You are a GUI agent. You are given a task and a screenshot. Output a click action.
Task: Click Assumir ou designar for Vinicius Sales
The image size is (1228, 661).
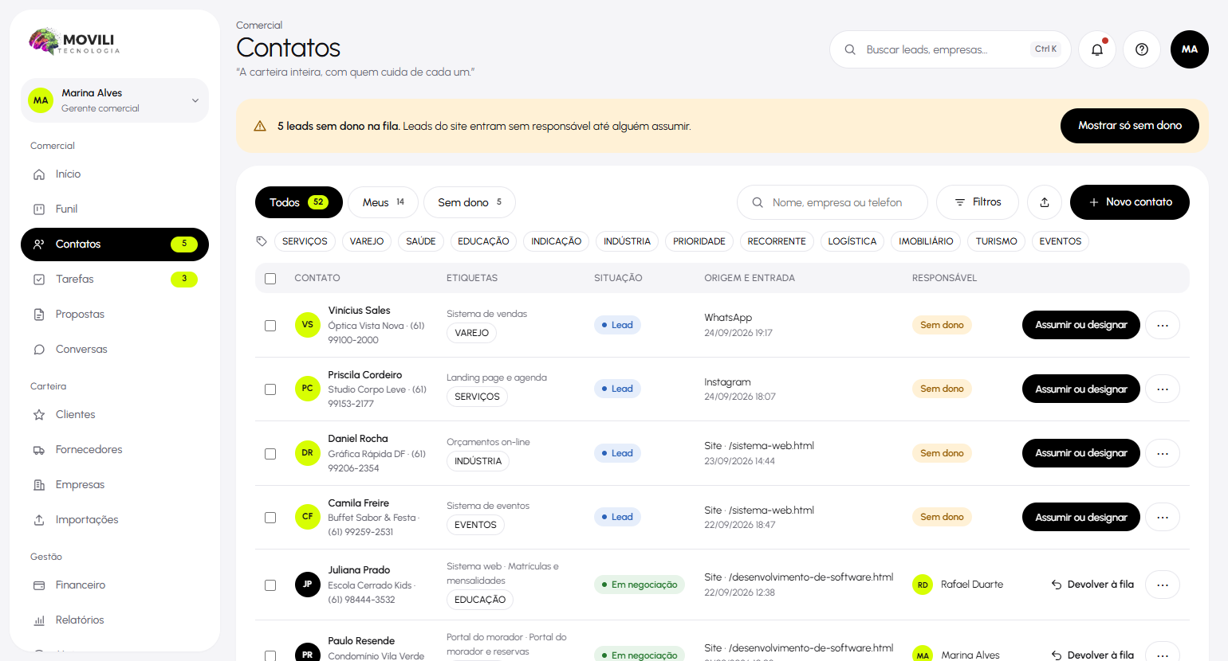click(x=1081, y=325)
